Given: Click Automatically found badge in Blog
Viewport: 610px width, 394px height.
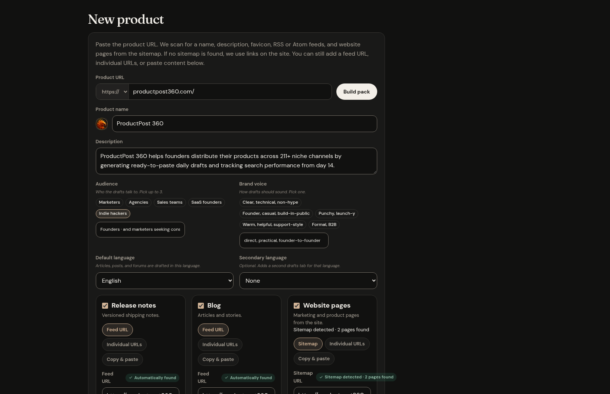Looking at the screenshot, I should pos(248,378).
